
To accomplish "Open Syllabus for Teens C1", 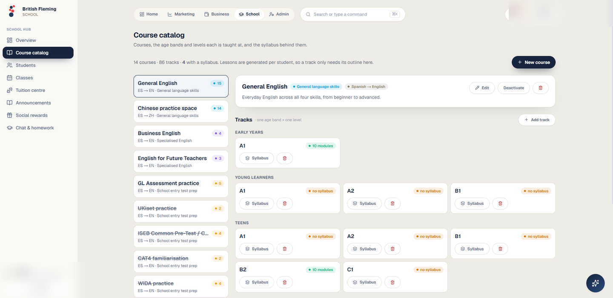I will (x=364, y=282).
